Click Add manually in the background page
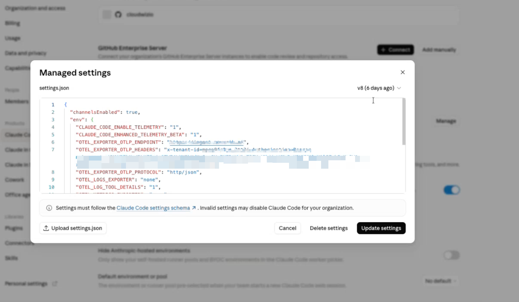519x302 pixels. point(439,50)
